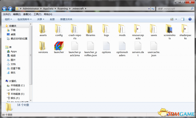Viewport: 196px width, 118px height.
Task: Open the libraries folder
Action: point(91,30)
